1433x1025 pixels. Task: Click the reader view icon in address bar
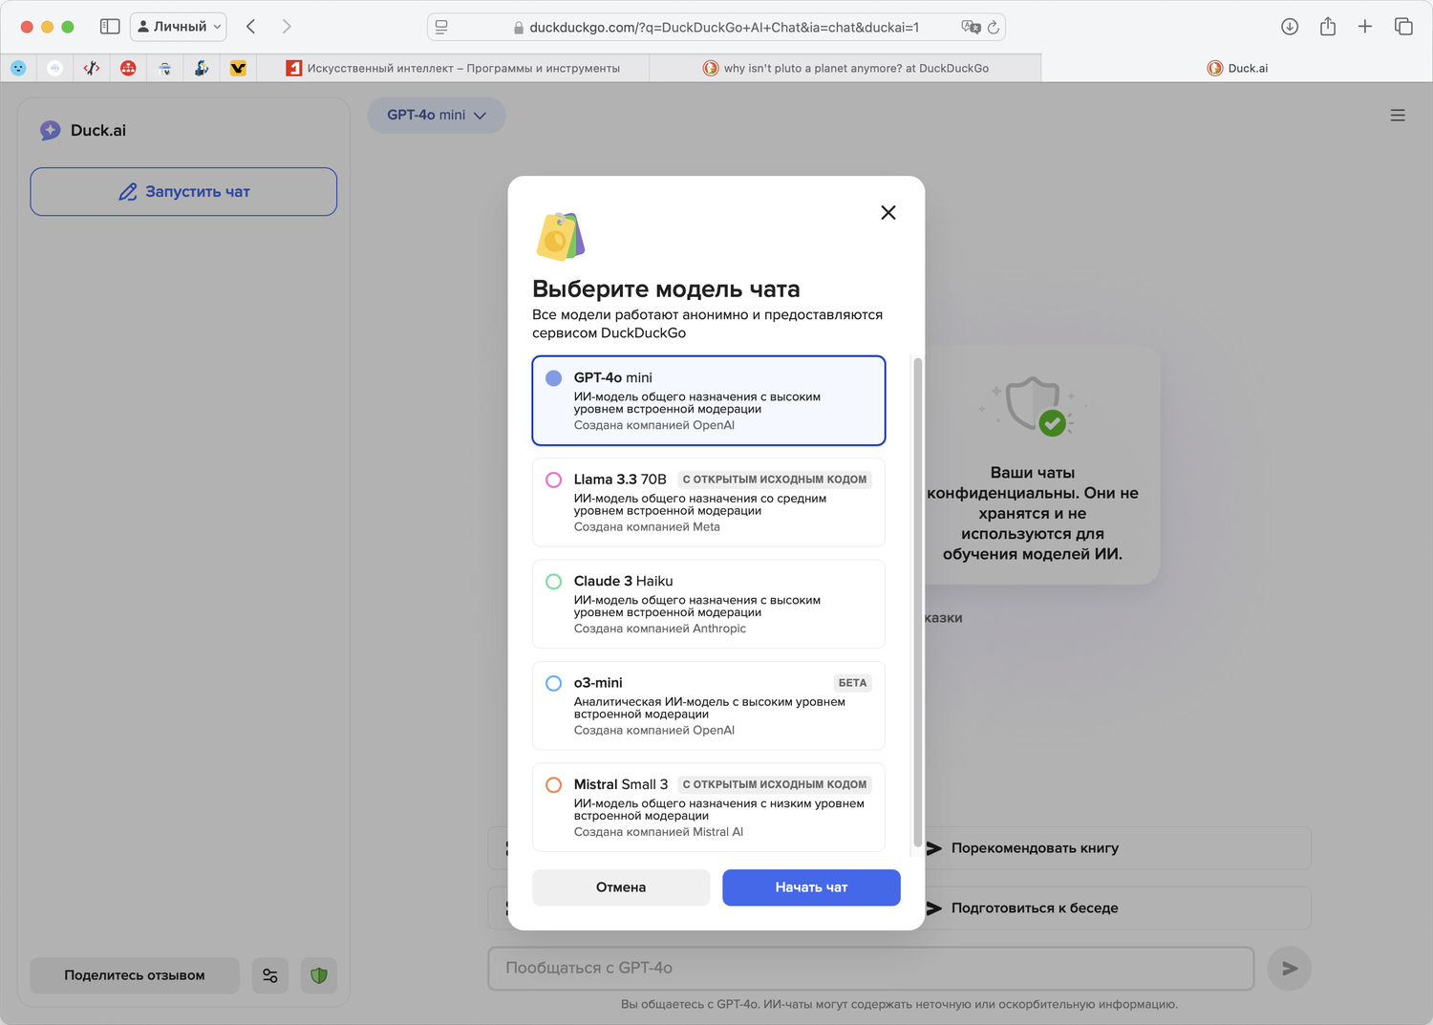point(441,28)
